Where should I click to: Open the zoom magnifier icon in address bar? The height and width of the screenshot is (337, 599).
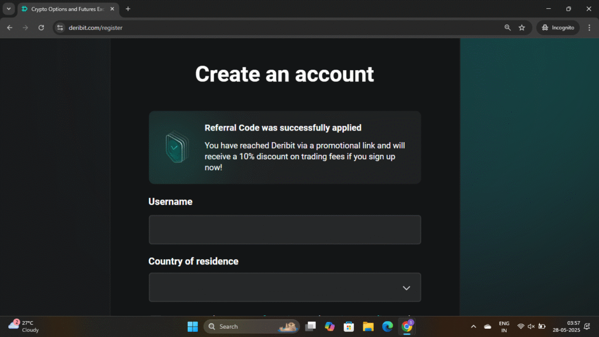[507, 27]
